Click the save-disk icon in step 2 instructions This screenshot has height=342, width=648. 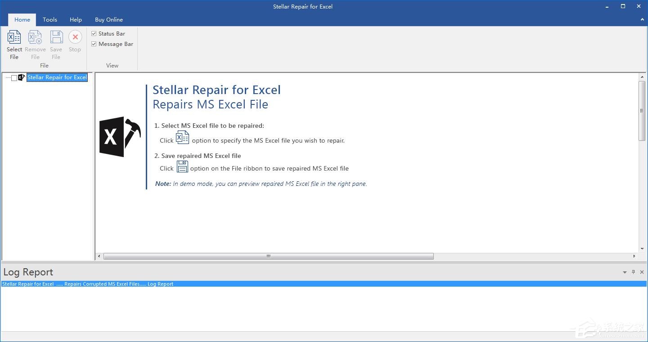[182, 166]
